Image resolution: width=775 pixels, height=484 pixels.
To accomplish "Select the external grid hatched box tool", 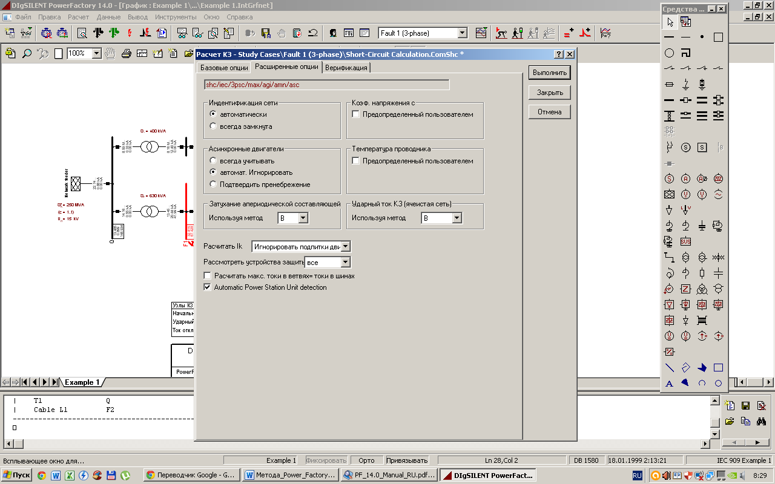I will click(669, 194).
